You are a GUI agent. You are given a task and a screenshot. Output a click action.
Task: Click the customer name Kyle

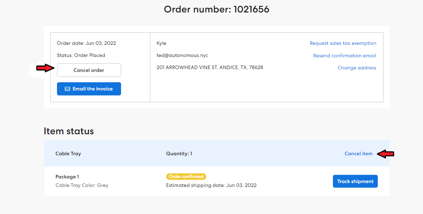(x=161, y=43)
